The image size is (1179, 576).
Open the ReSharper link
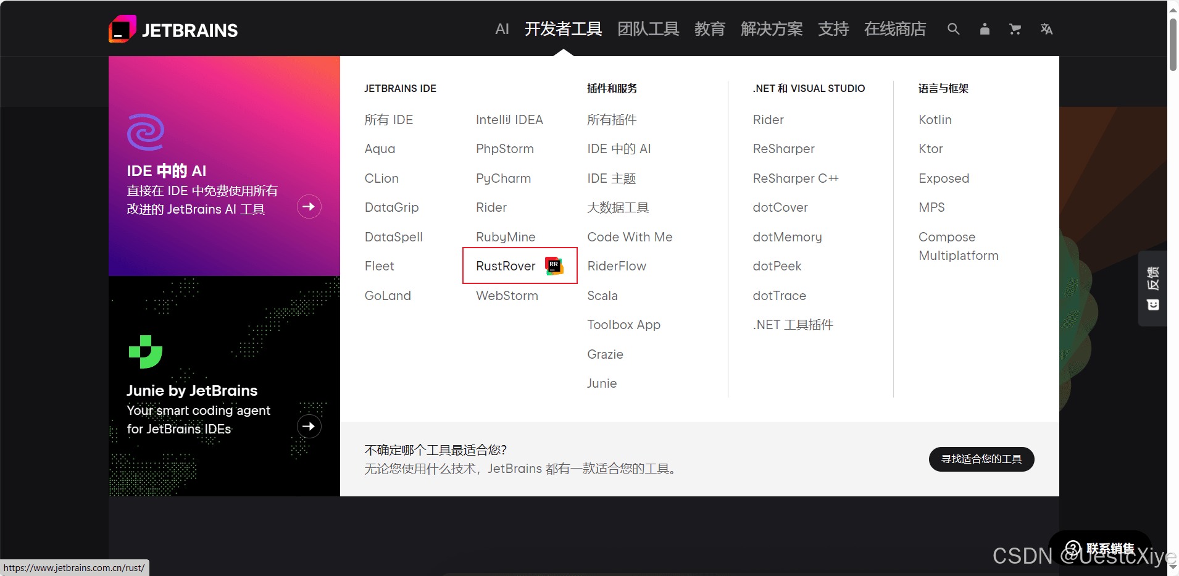point(784,149)
